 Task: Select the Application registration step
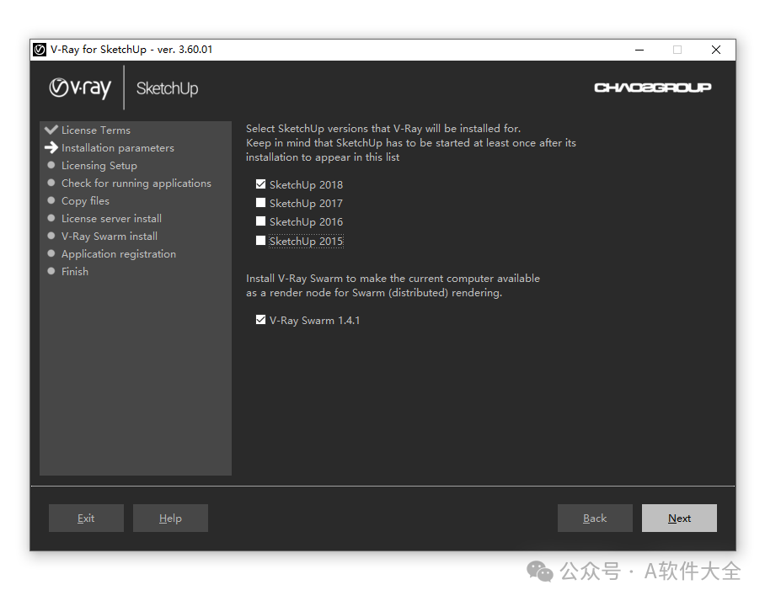[119, 254]
